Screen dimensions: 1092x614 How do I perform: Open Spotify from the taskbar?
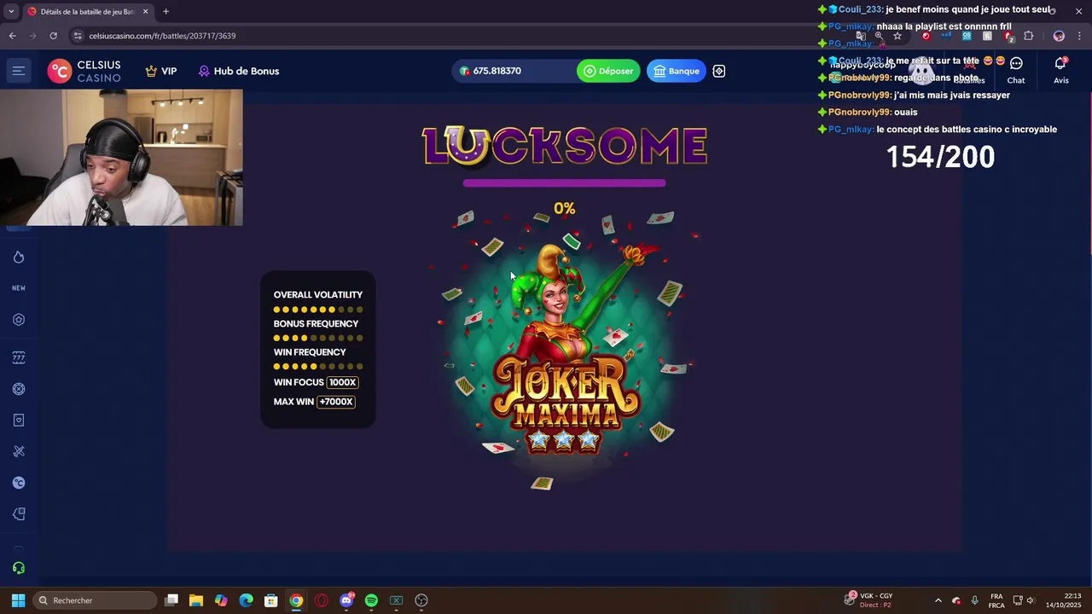[x=371, y=600]
